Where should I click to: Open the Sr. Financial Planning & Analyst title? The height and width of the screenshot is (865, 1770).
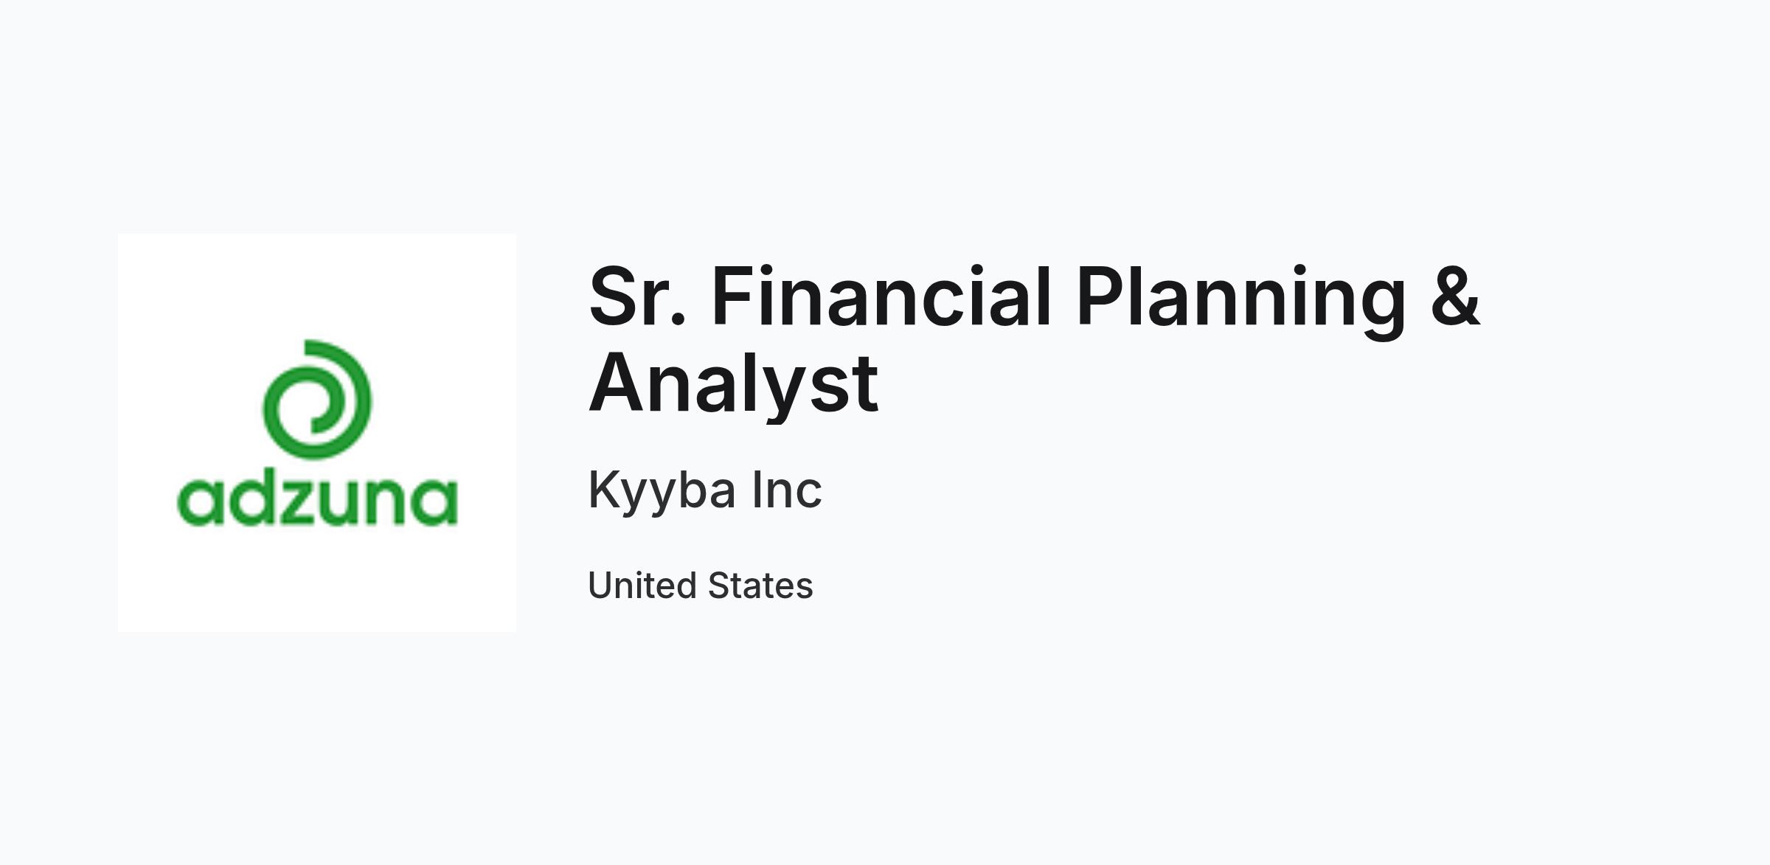(x=1034, y=338)
